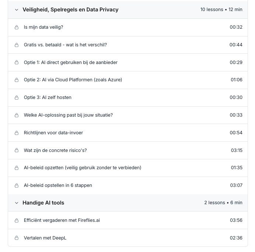
Task: Click lock icon beside 'Is mijn data veilig?'
Action: pos(16,27)
